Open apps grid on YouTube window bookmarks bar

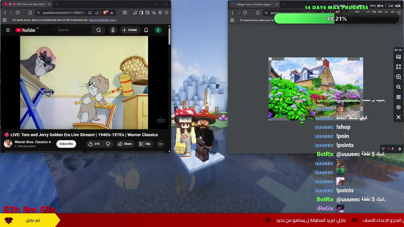point(4,20)
